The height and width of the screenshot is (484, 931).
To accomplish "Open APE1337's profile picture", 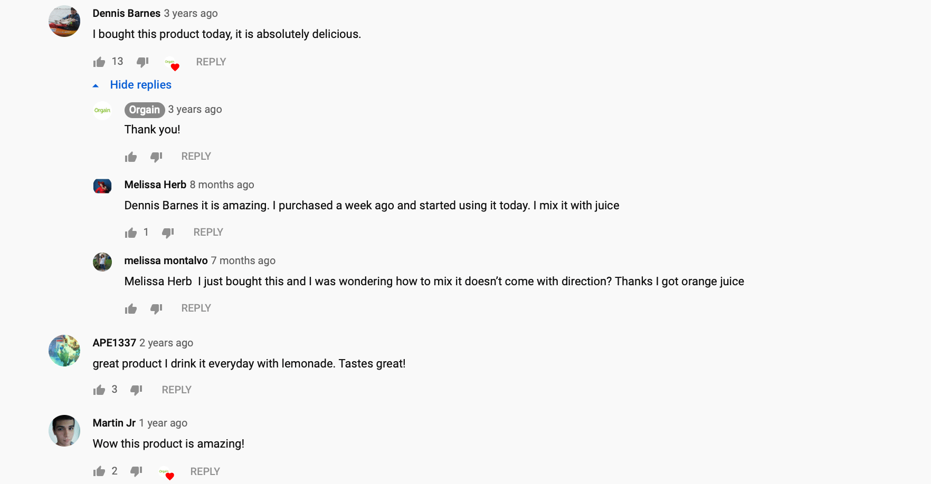I will [x=64, y=350].
